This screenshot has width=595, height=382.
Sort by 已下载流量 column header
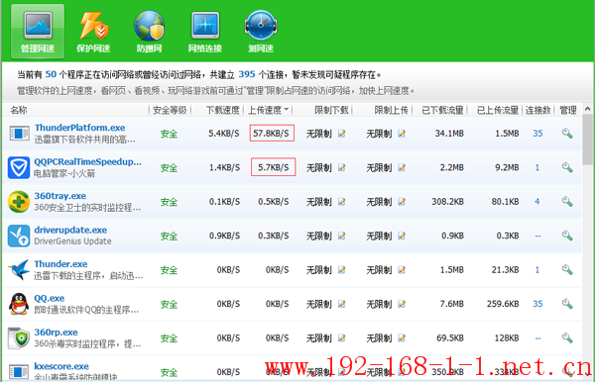(442, 110)
